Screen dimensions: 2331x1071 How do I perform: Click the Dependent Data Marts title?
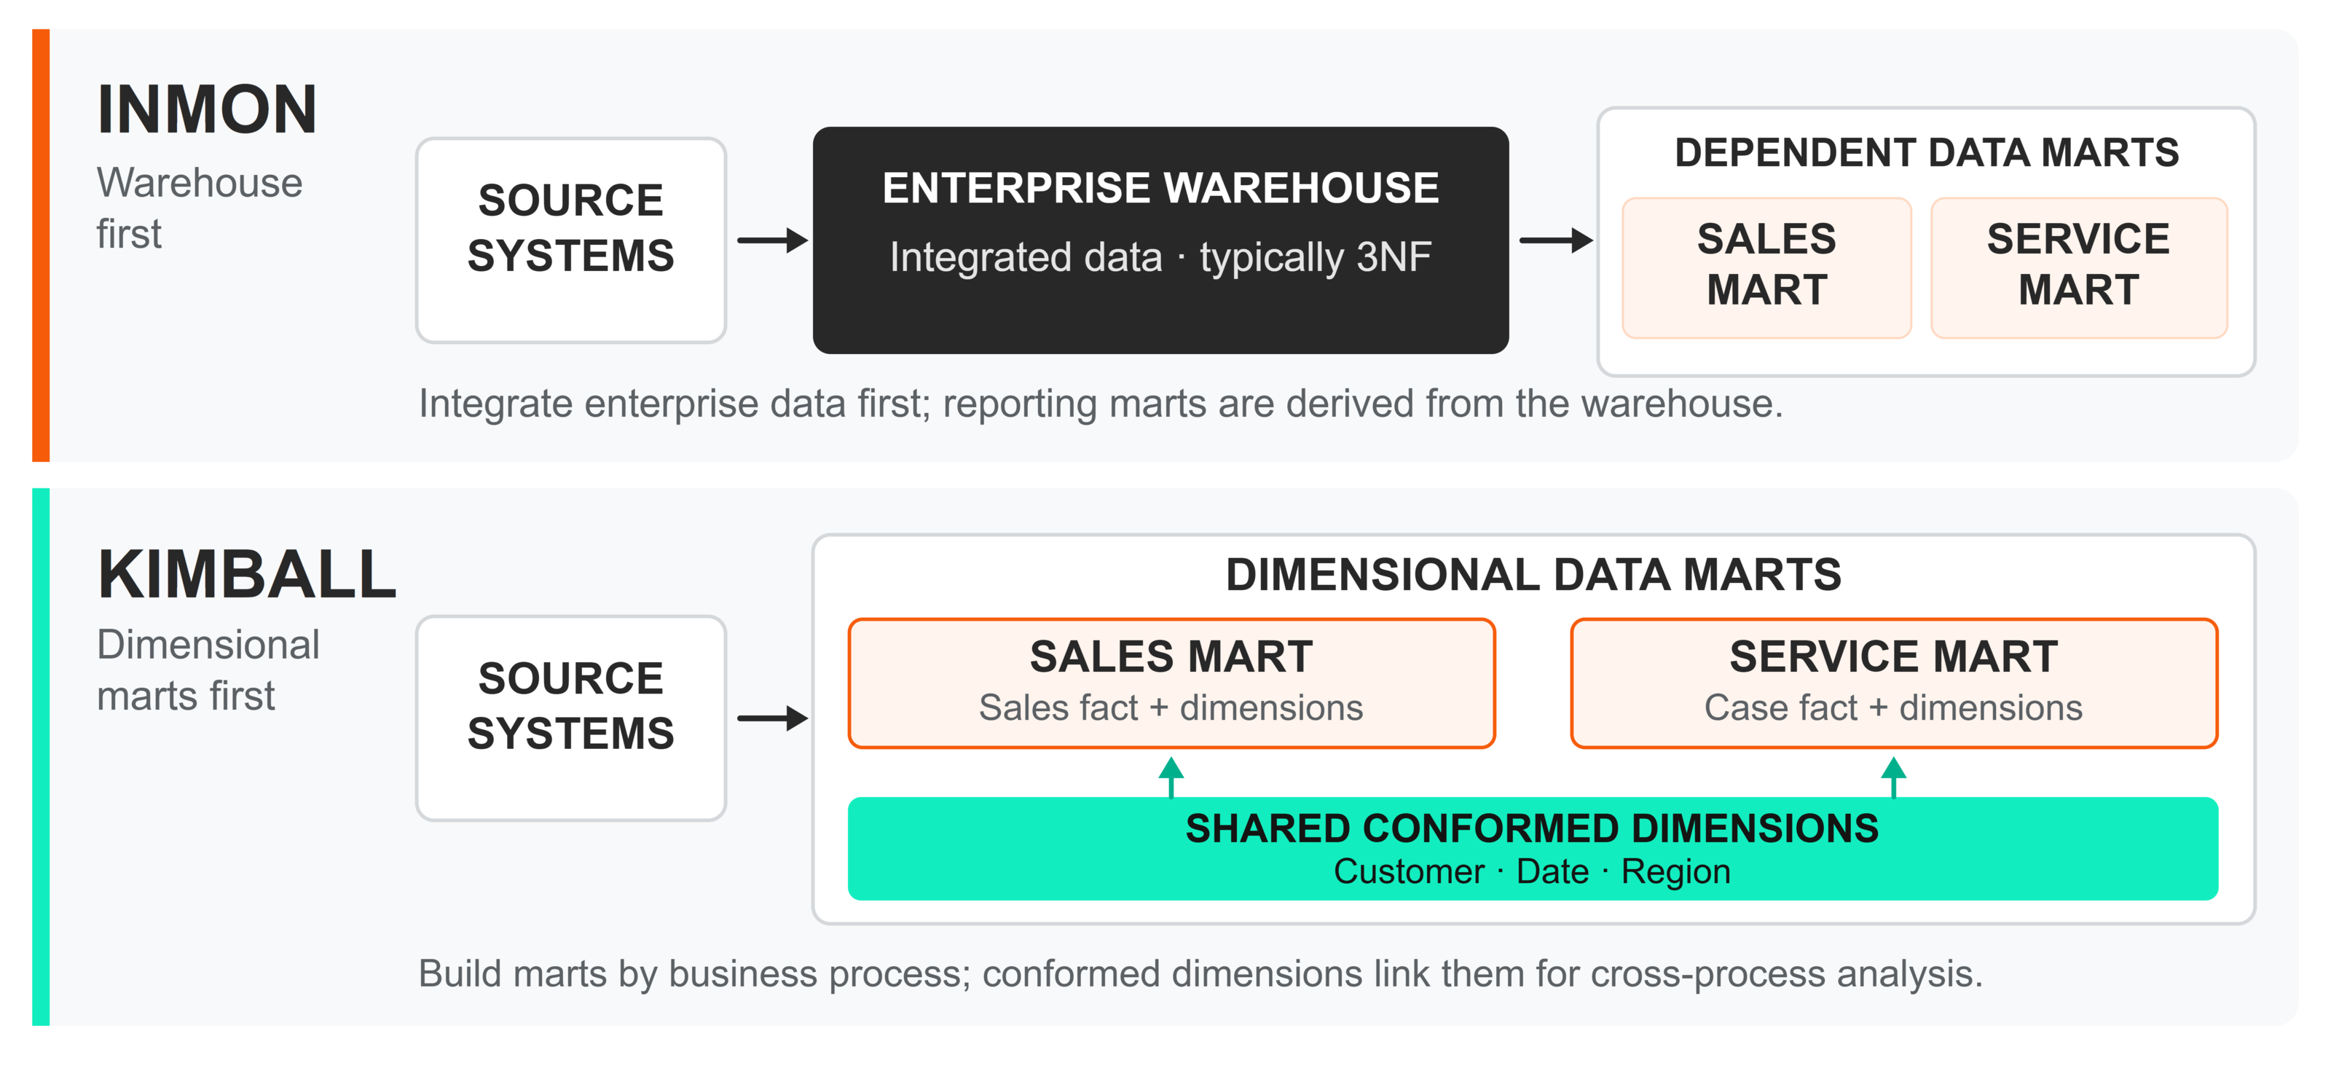[1927, 152]
